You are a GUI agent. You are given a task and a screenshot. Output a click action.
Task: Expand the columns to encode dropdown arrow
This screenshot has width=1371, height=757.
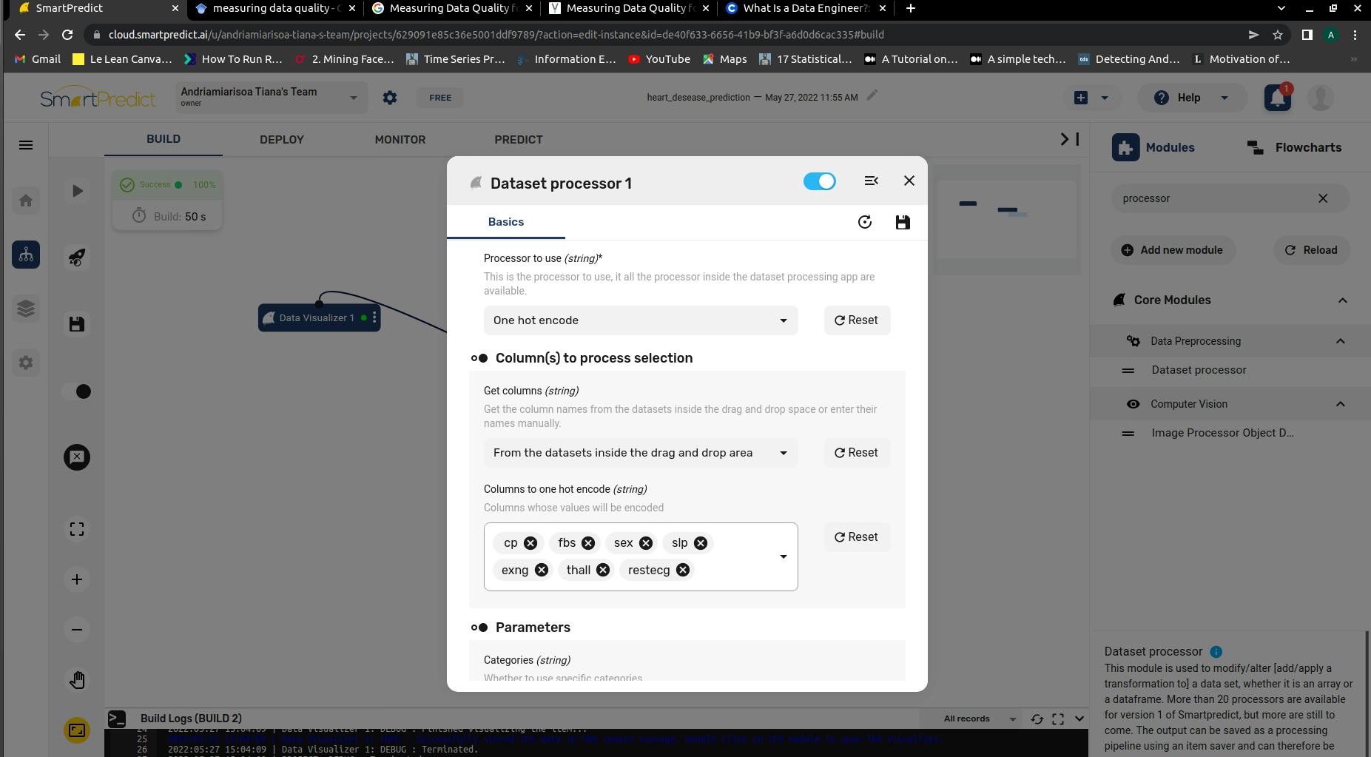(783, 556)
